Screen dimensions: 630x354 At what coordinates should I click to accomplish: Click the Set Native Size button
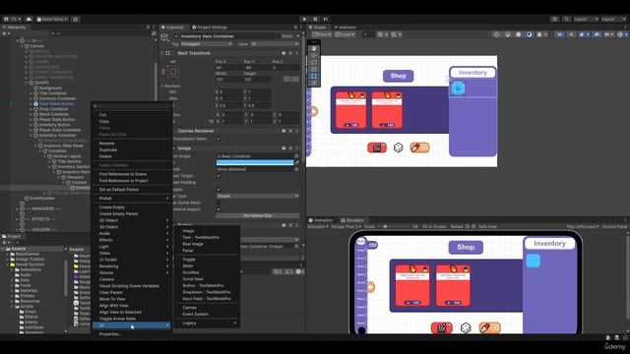[258, 215]
